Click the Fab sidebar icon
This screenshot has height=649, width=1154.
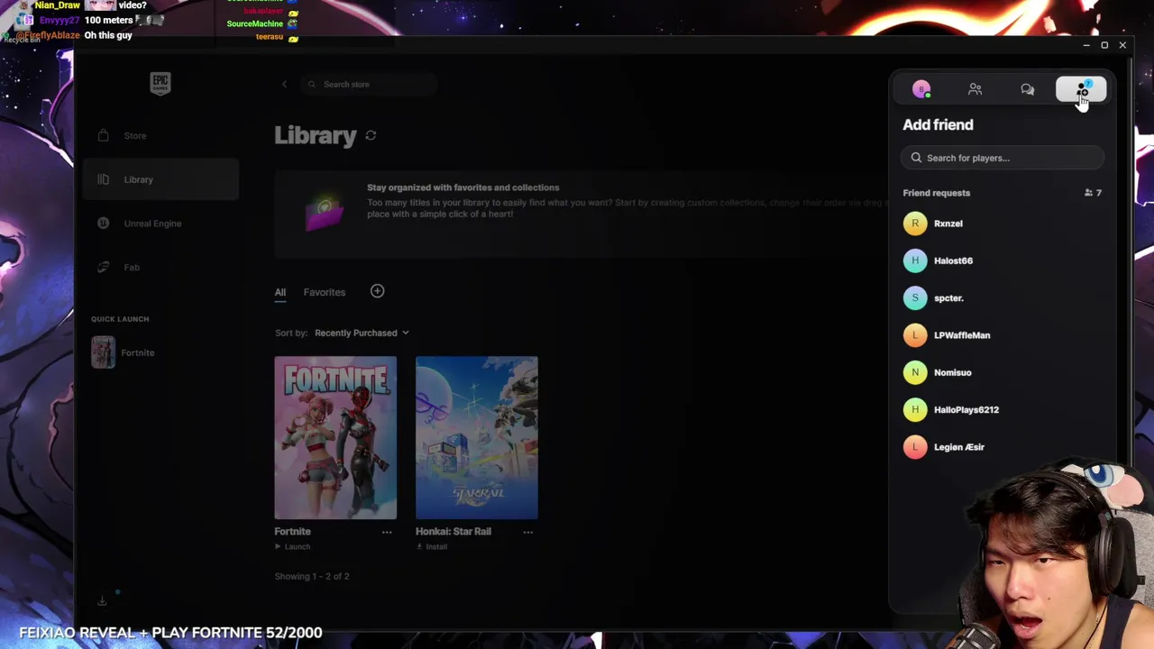(x=103, y=267)
